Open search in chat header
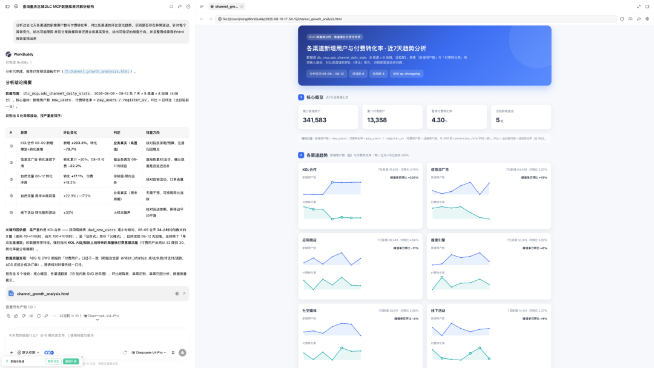 pyautogui.click(x=171, y=7)
